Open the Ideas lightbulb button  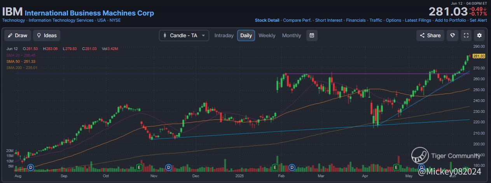click(47, 35)
